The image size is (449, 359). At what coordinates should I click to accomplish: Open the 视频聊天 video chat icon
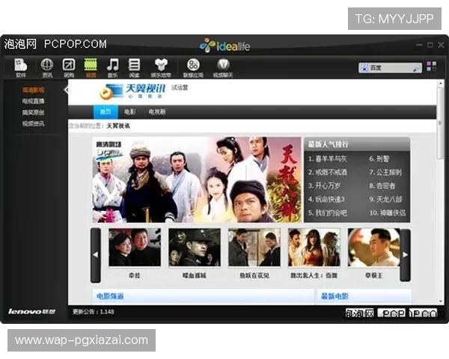(222, 67)
